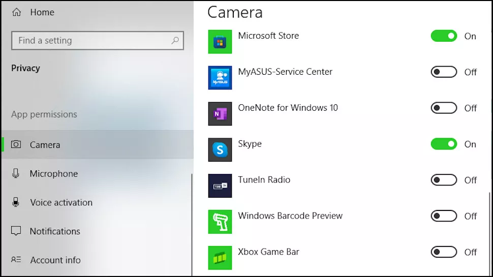Click the OneNote for Windows 10 label
Image resolution: width=493 pixels, height=277 pixels.
(288, 108)
